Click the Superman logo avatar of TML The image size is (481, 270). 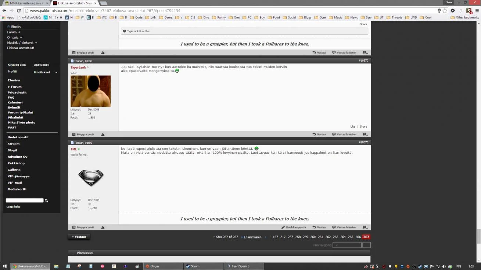coord(91,178)
